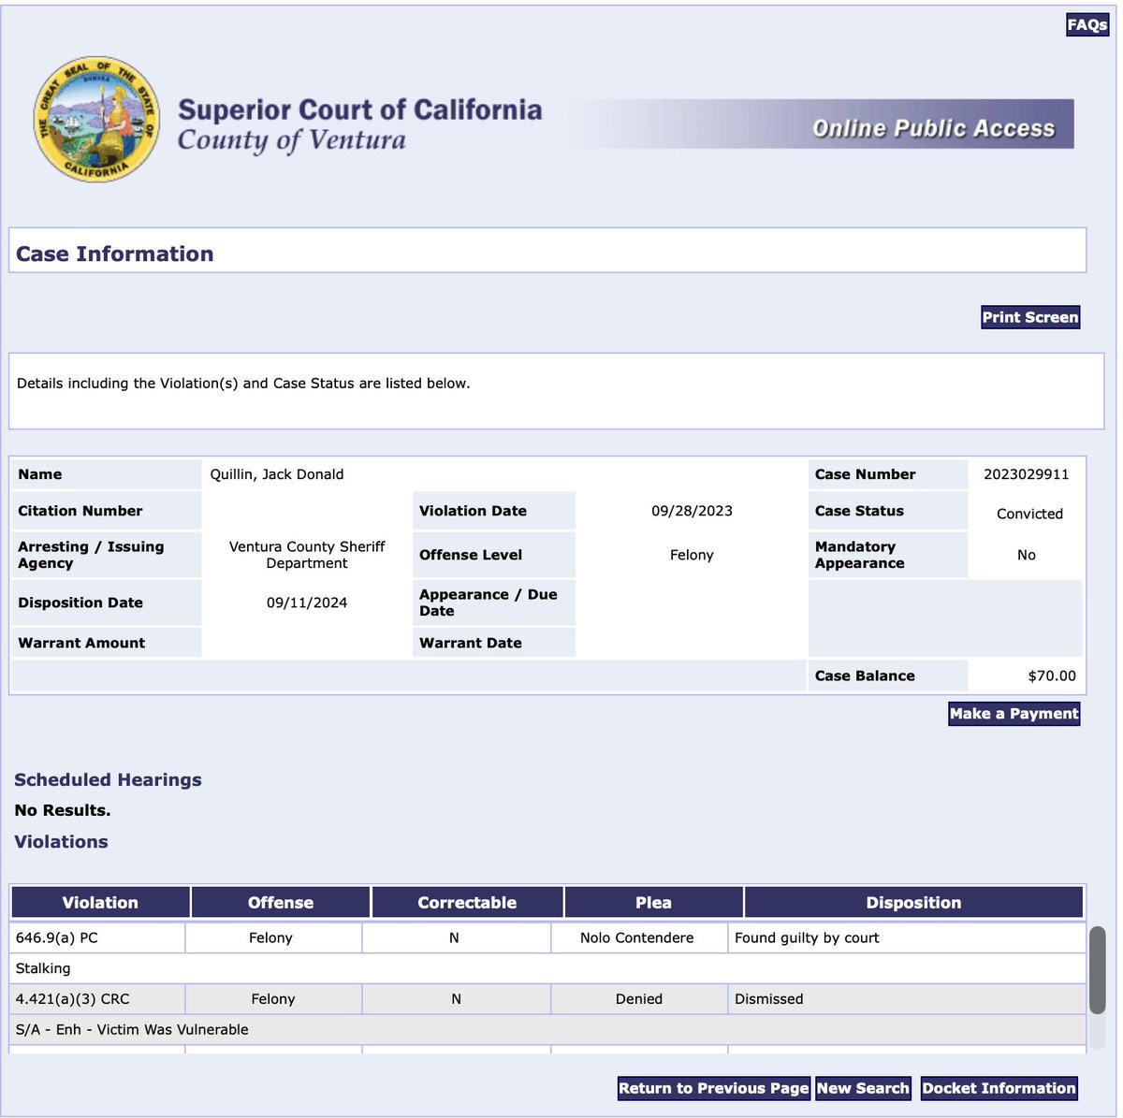This screenshot has width=1123, height=1118.
Task: Click Superior Court of California title
Action: 360,109
